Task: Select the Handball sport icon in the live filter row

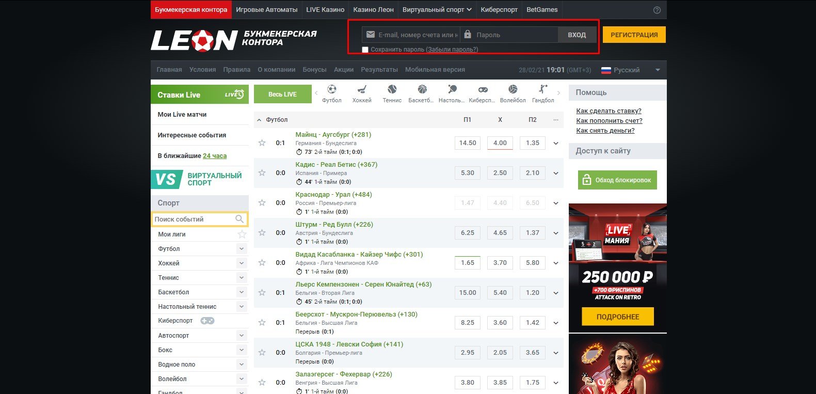Action: [x=542, y=89]
